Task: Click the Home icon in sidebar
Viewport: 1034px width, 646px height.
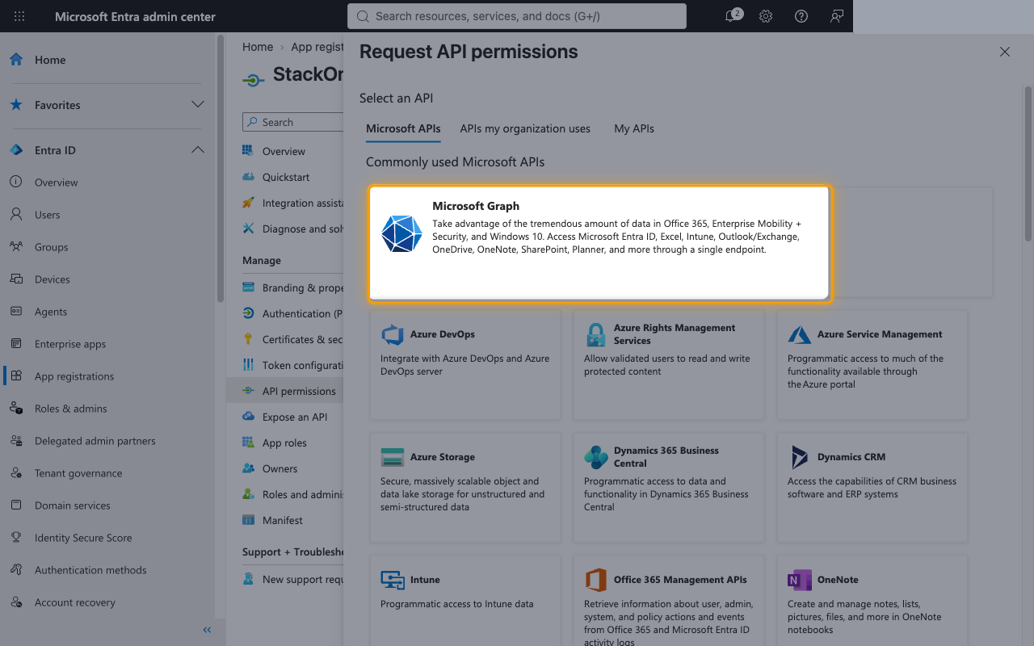Action: [x=16, y=60]
